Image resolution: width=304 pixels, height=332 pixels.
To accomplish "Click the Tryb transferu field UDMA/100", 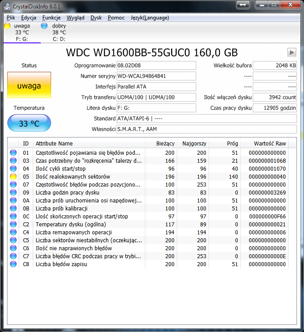I will 156,97.
